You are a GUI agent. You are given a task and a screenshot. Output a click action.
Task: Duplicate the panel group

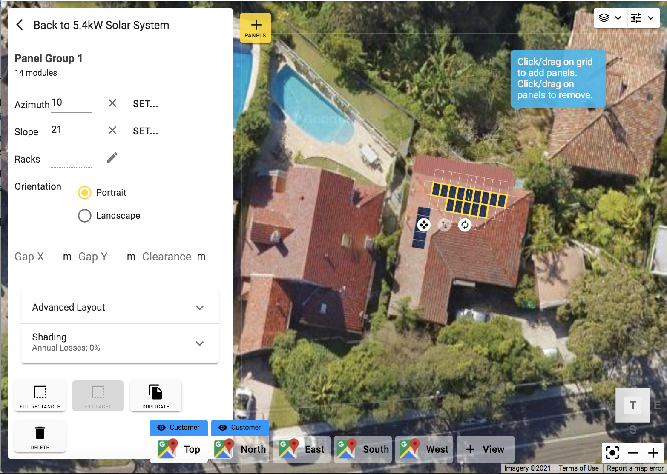tap(156, 396)
